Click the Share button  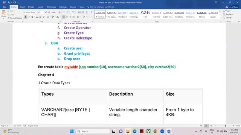click(x=234, y=7)
